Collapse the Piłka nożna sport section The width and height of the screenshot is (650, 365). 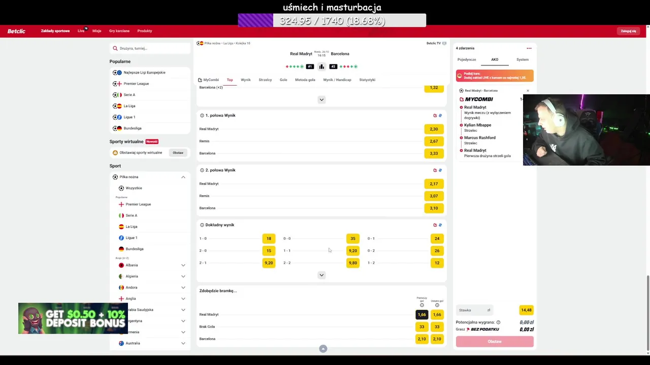point(183,177)
